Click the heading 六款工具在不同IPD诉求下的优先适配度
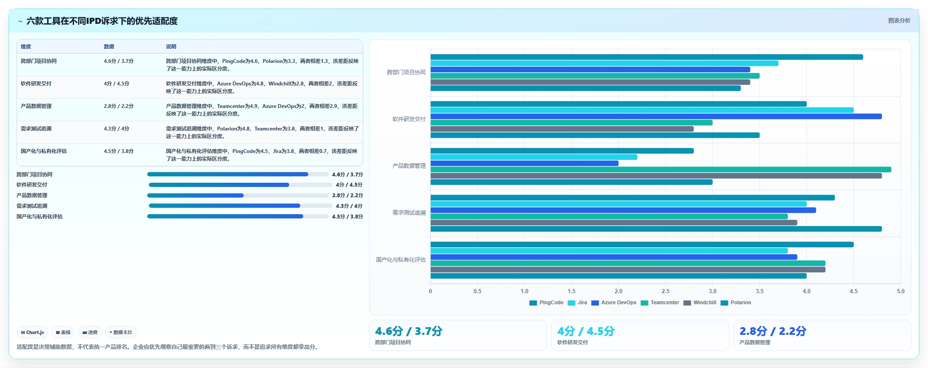 (102, 21)
